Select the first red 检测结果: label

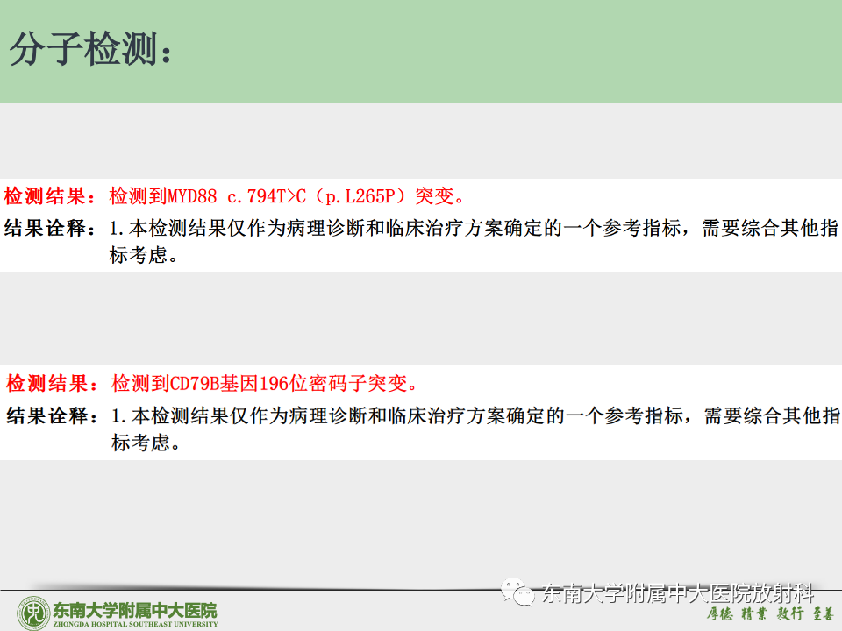tap(49, 195)
